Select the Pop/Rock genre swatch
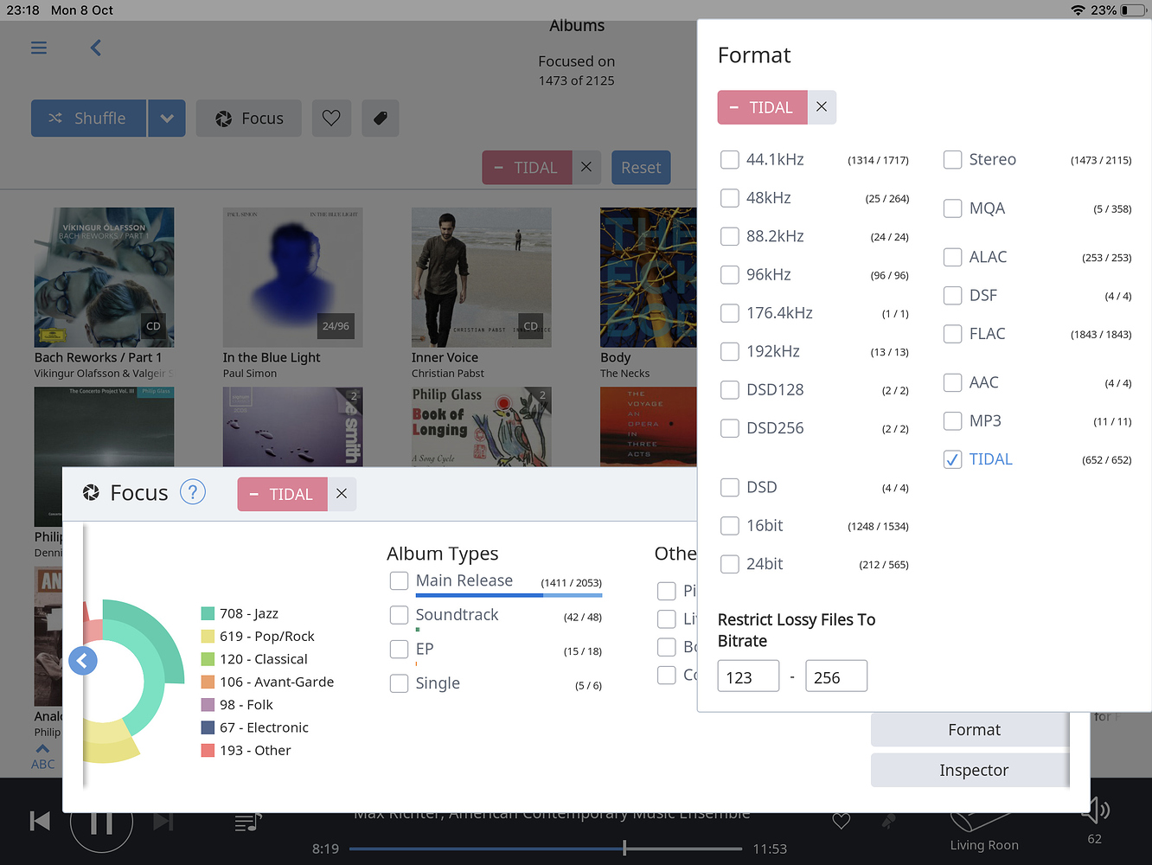Image resolution: width=1152 pixels, height=865 pixels. 208,636
